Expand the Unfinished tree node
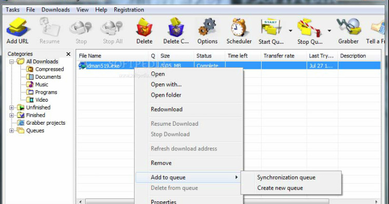Image resolution: width=389 pixels, height=204 pixels. (x=11, y=107)
